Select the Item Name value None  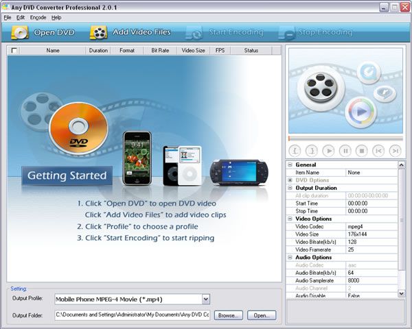click(x=354, y=173)
